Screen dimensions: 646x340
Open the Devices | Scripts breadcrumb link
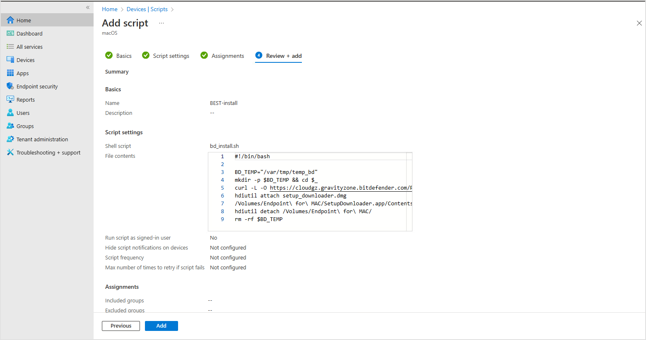147,9
